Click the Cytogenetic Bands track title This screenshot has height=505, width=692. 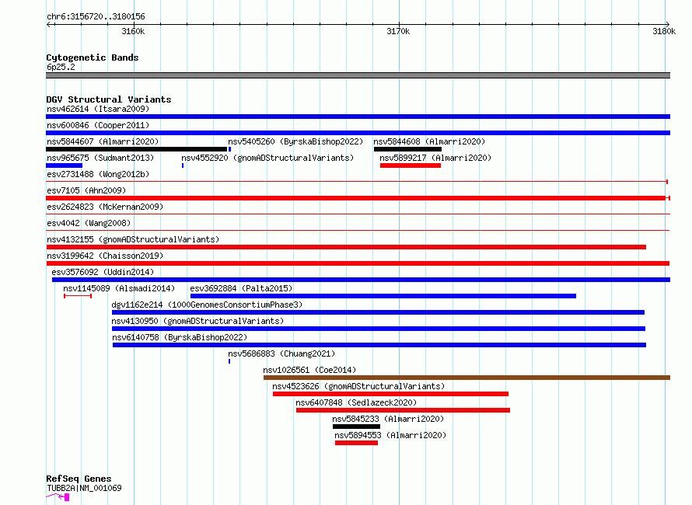pyautogui.click(x=93, y=57)
